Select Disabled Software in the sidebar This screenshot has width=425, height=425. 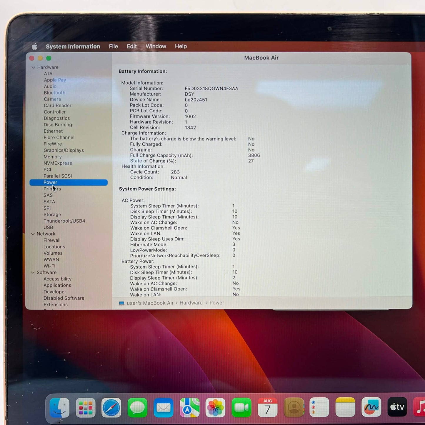click(x=64, y=299)
